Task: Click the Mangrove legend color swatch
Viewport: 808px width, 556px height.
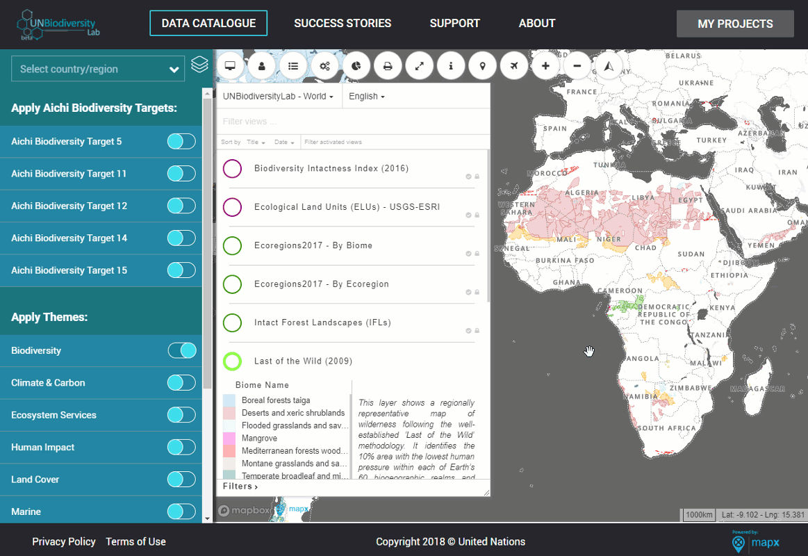Action: pos(229,438)
